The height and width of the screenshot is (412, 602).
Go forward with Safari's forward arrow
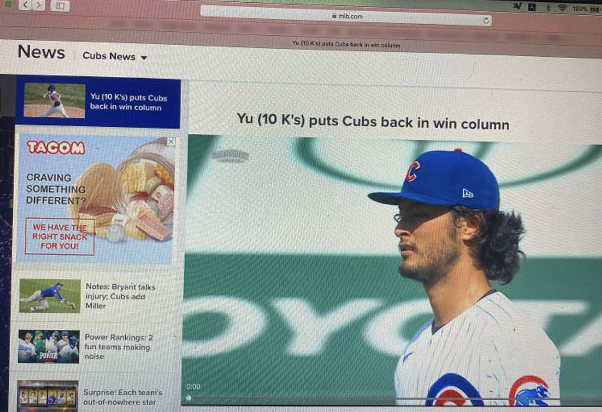[38, 5]
